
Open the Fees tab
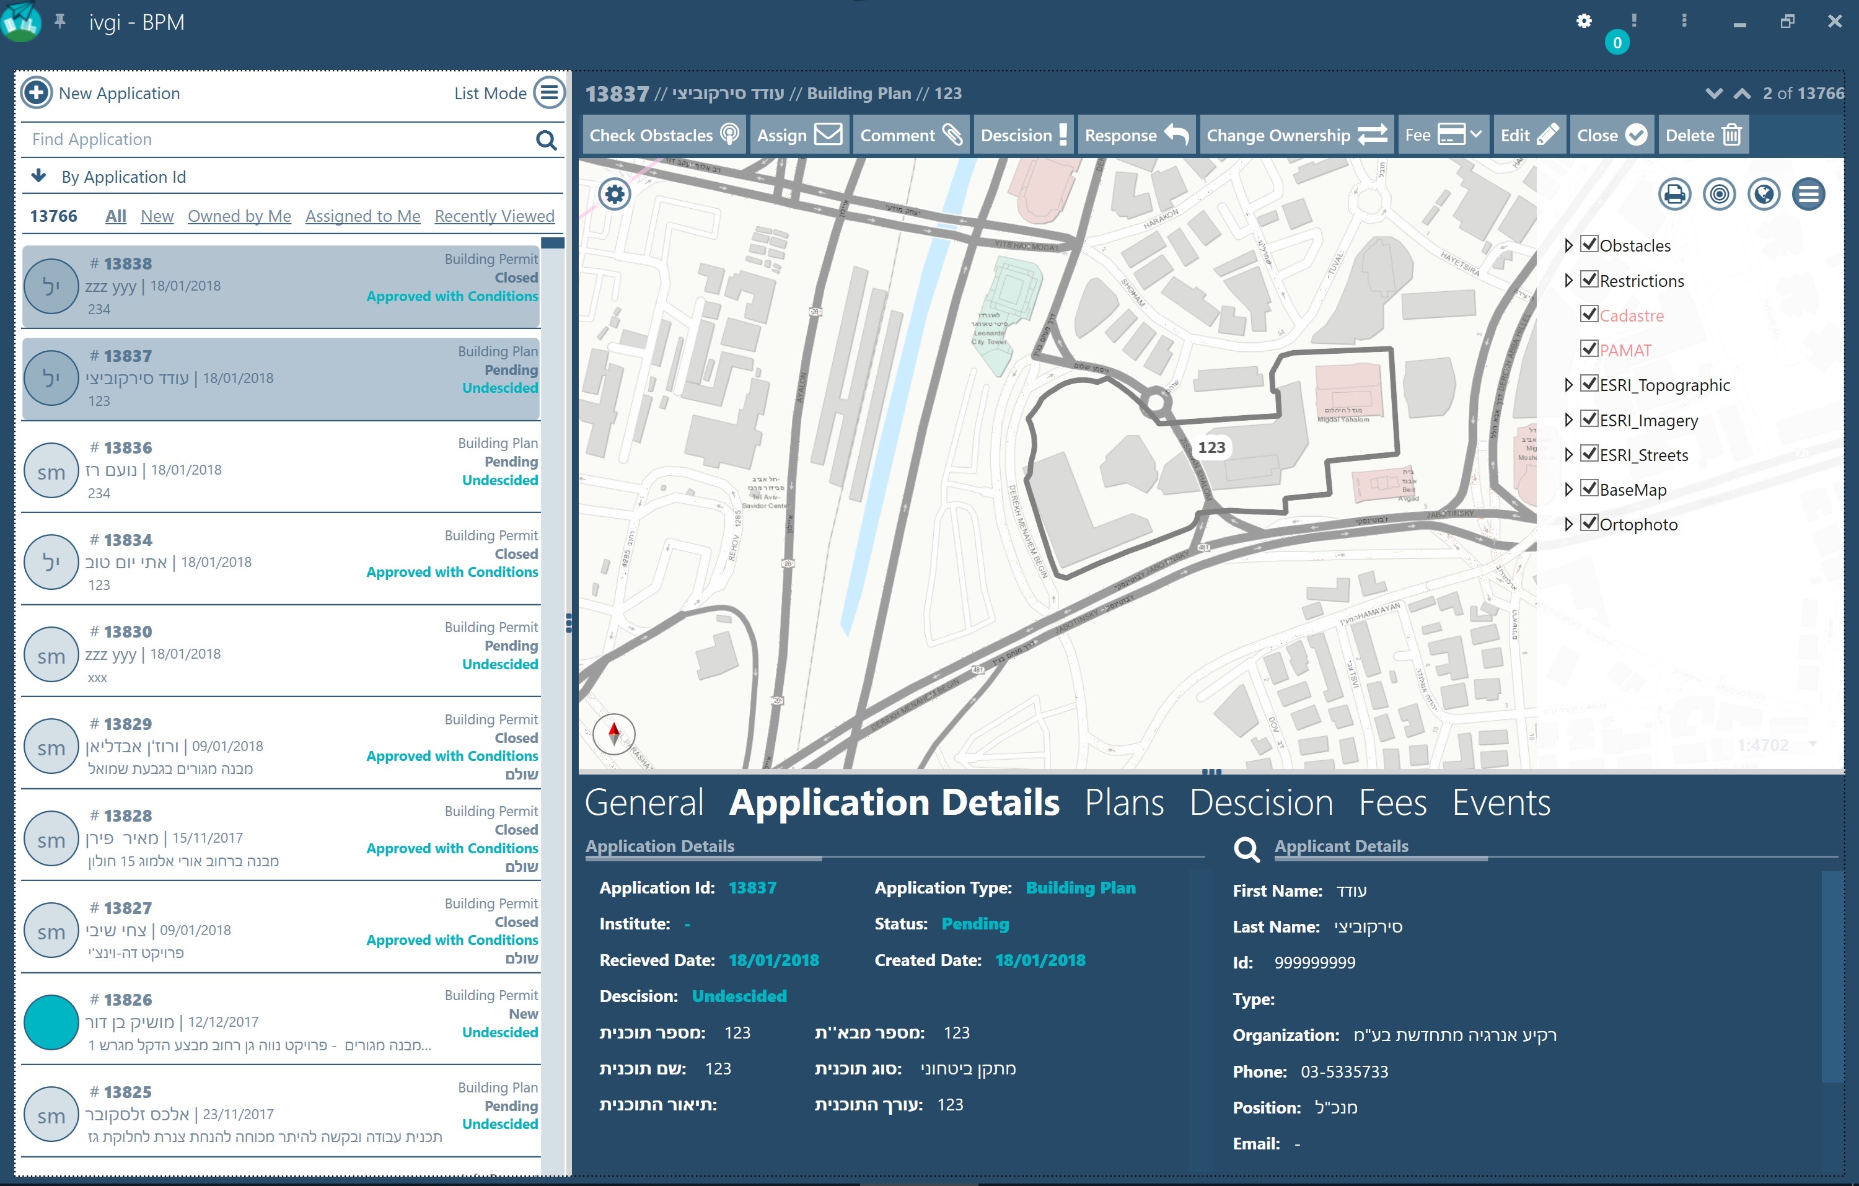[x=1393, y=803]
